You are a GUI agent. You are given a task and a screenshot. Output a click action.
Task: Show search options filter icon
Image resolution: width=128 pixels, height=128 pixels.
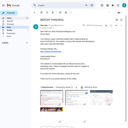coord(92,5)
